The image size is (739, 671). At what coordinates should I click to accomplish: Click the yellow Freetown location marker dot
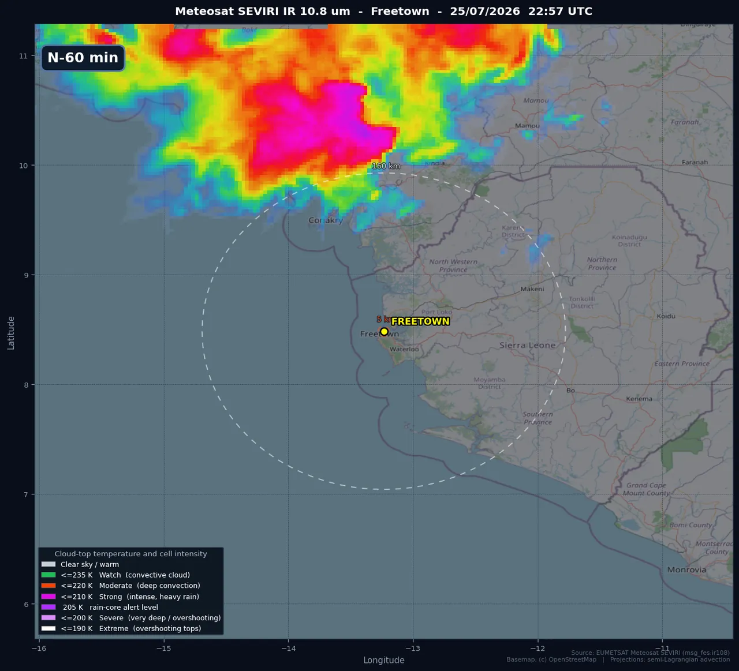point(384,331)
